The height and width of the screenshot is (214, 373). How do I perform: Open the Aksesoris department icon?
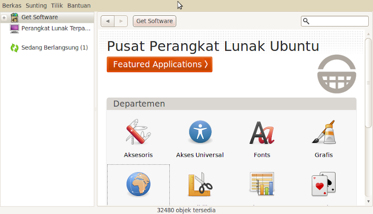pyautogui.click(x=138, y=132)
